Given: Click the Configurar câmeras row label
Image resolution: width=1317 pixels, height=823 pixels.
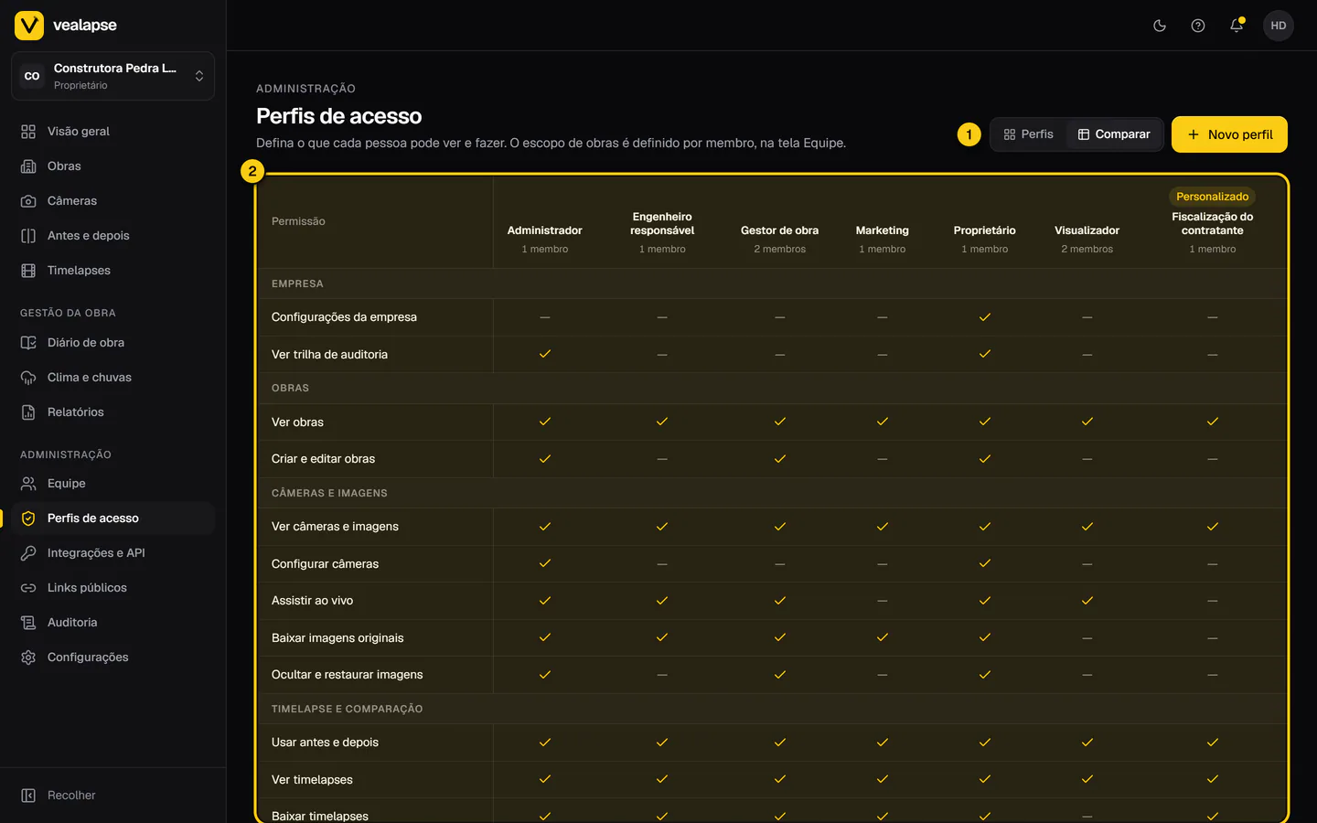Looking at the screenshot, I should (325, 564).
